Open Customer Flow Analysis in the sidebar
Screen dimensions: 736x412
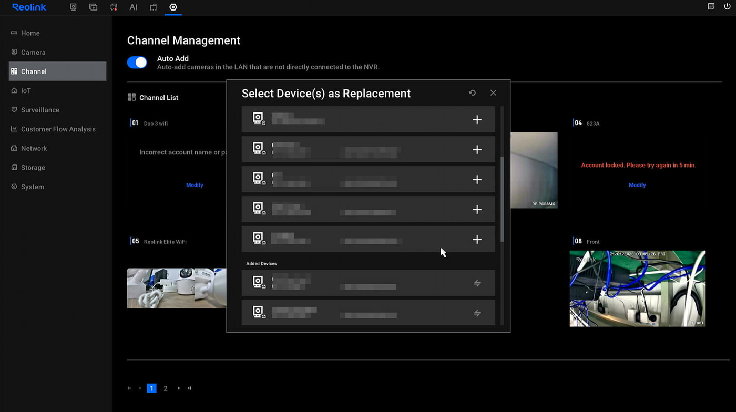coord(57,129)
